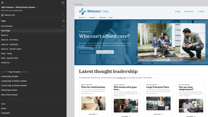
Task: Click the dev-ready code icon beside Documentation
Action: (64, 26)
